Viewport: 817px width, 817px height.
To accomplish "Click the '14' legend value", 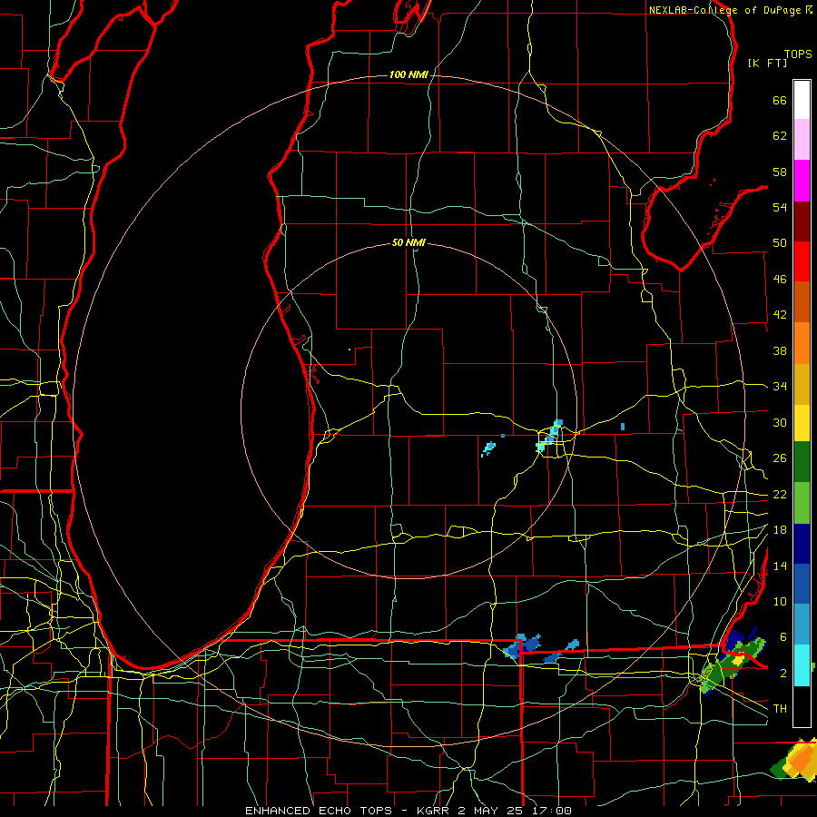I will click(780, 566).
